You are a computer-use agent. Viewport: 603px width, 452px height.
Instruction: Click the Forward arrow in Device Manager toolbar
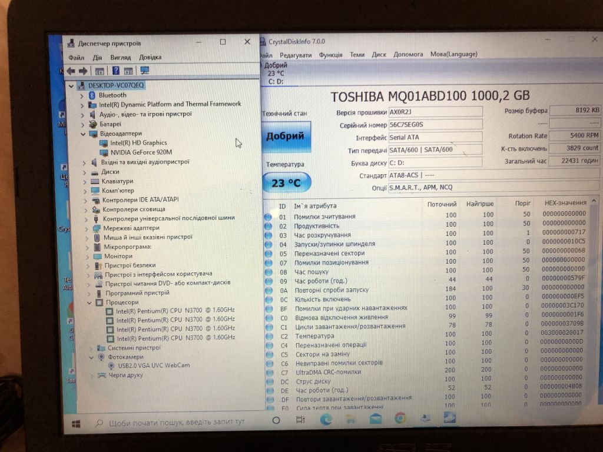click(83, 71)
